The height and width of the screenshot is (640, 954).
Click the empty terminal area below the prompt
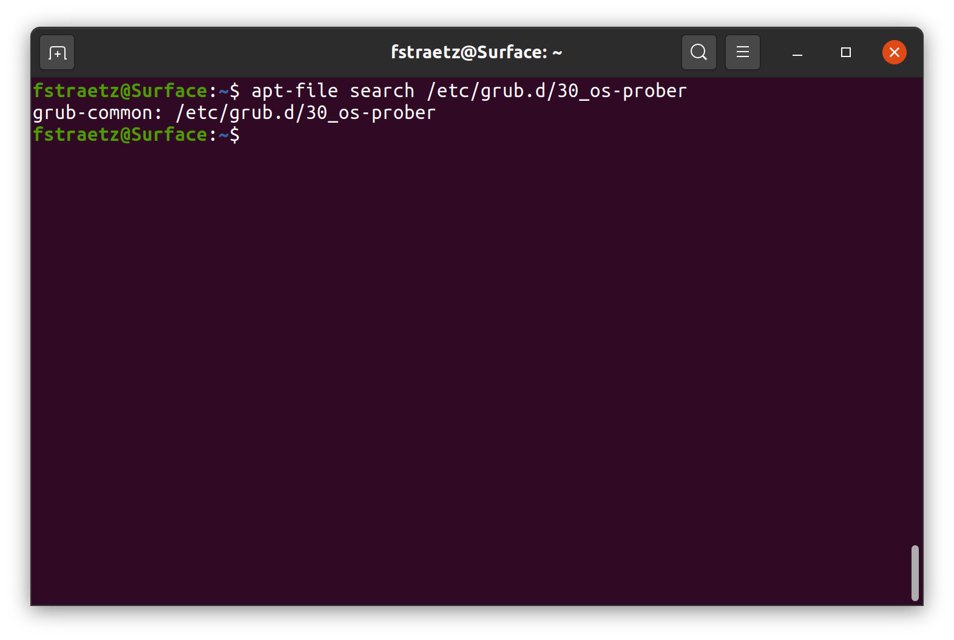pyautogui.click(x=473, y=364)
